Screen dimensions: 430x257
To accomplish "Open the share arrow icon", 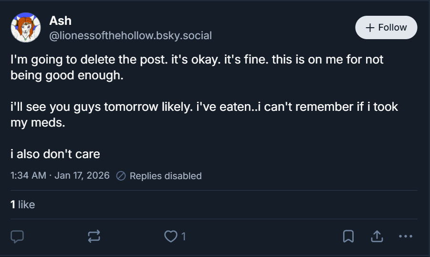I will 377,236.
